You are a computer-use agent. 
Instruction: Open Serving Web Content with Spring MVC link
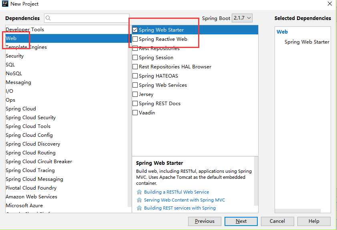coord(185,200)
